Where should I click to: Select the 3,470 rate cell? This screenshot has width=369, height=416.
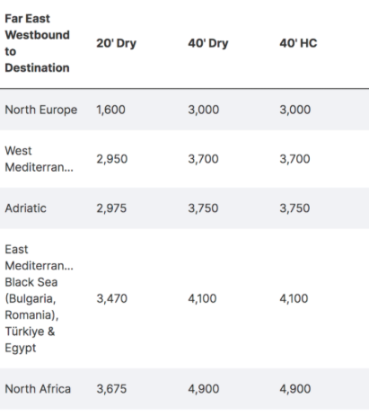[x=112, y=298]
